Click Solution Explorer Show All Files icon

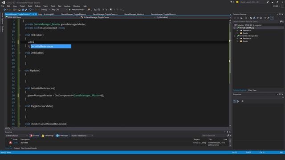(x=261, y=18)
